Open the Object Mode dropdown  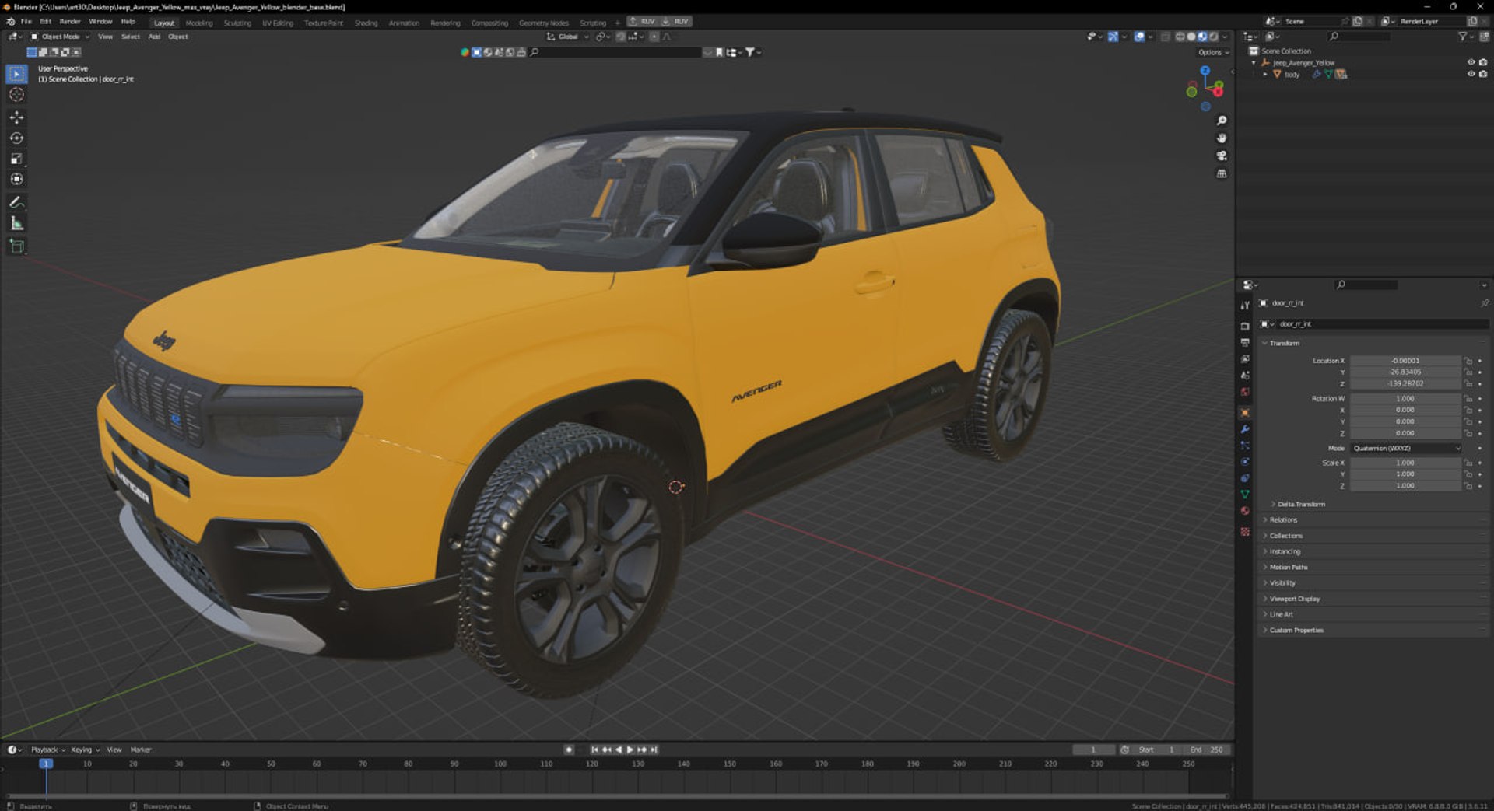tap(60, 37)
